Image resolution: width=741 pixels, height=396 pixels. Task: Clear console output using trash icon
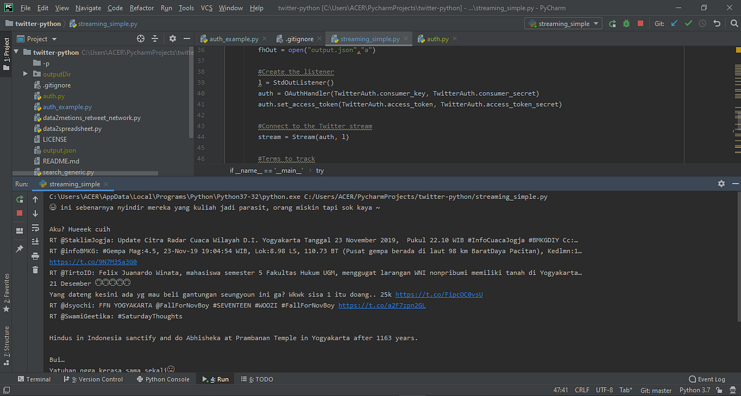[36, 270]
